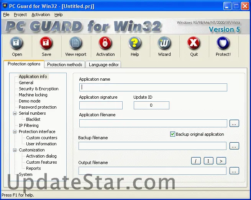Collapse the Customization tree node
251x200 pixels.
pyautogui.click(x=15, y=150)
